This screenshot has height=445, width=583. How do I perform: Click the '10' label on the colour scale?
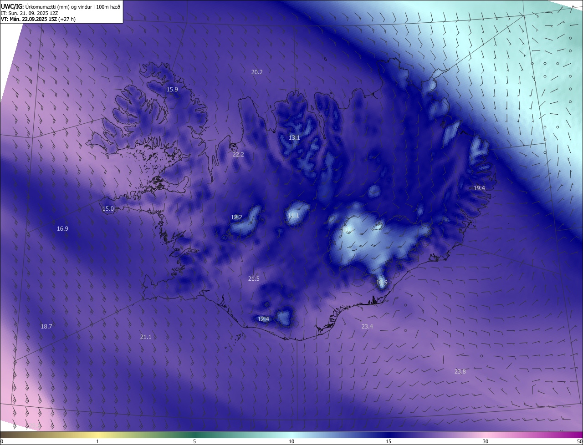coord(291,441)
